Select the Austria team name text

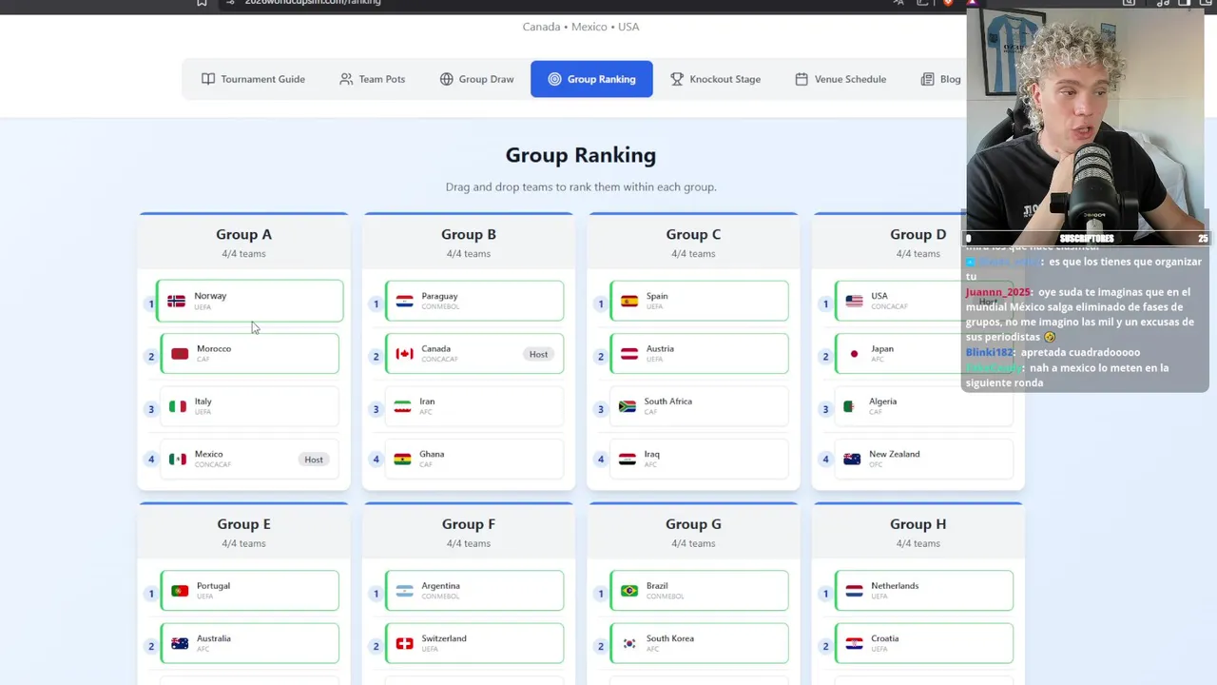[x=660, y=349]
